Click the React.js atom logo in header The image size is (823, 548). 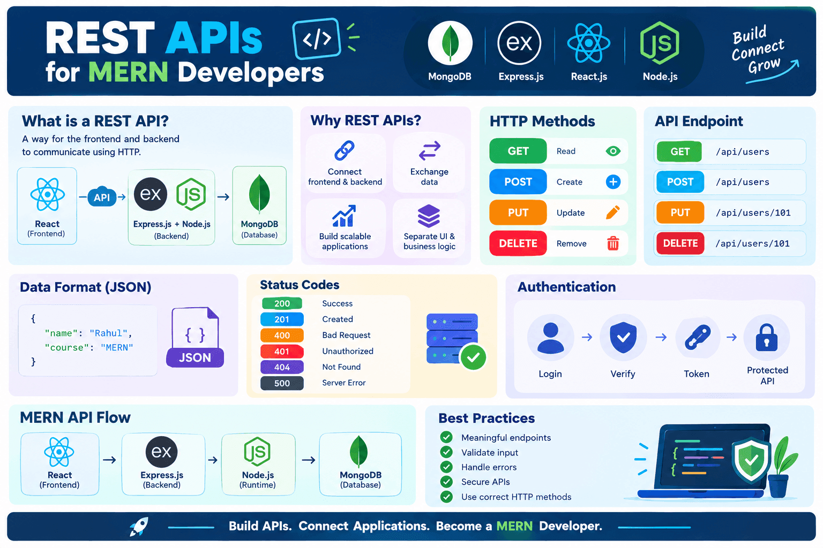pyautogui.click(x=589, y=43)
